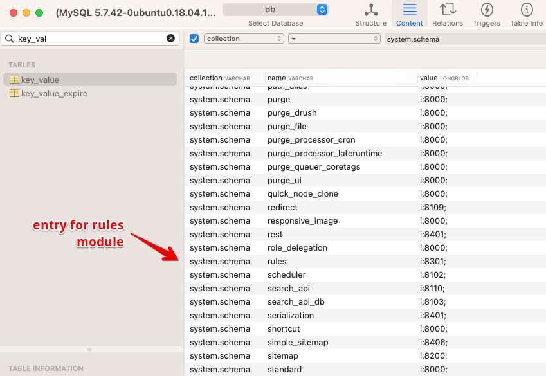The height and width of the screenshot is (376, 546).
Task: Select the purge_queuer_coretags row
Action: (365, 166)
